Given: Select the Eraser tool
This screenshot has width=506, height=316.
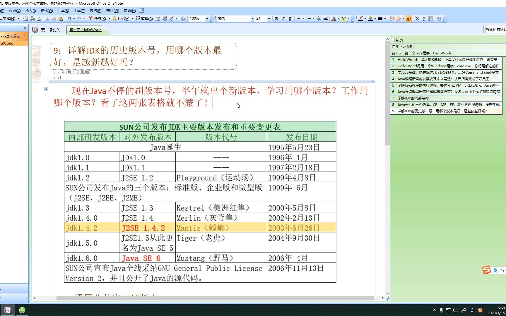Looking at the screenshot, I should pos(399,19).
